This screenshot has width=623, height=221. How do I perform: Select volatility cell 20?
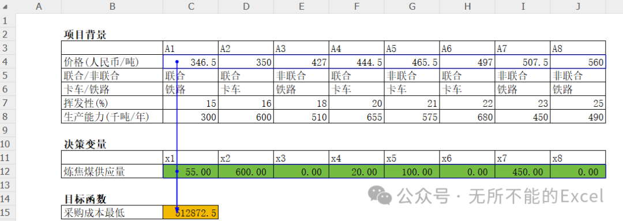356,103
